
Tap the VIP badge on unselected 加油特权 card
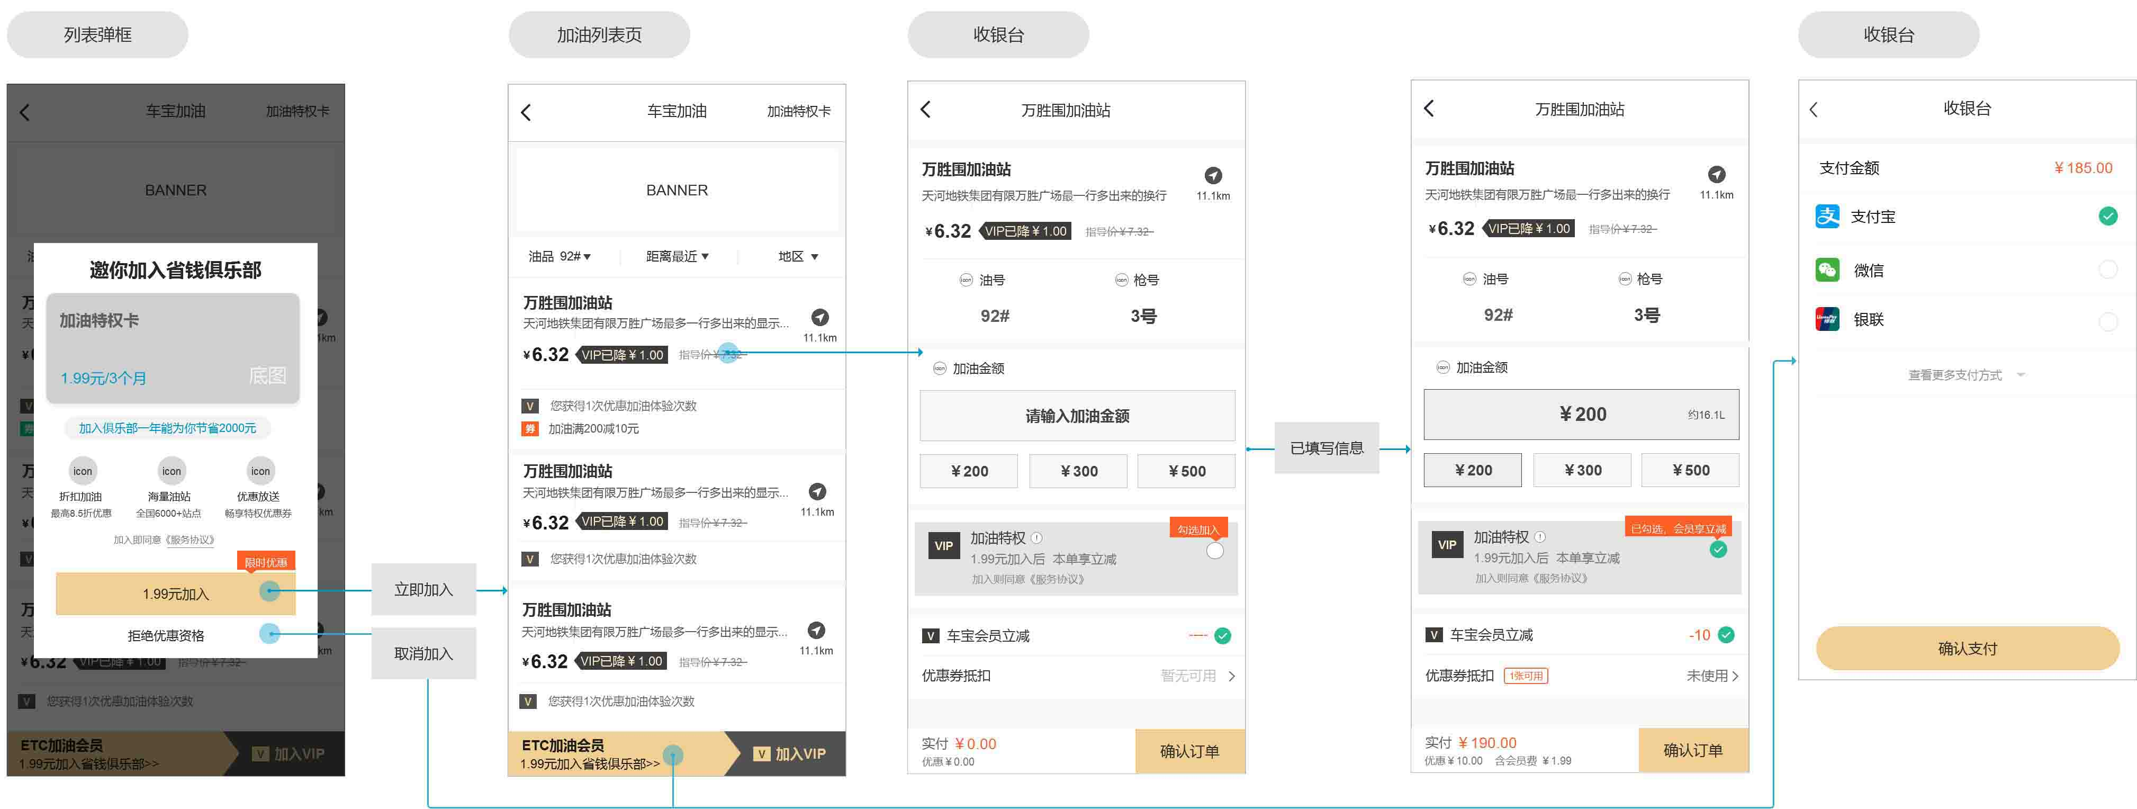point(944,545)
